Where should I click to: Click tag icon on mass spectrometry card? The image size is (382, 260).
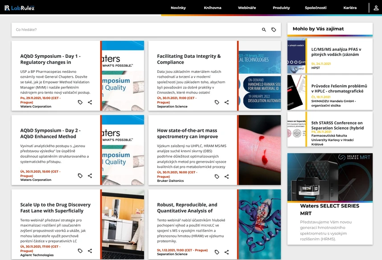point(217,176)
